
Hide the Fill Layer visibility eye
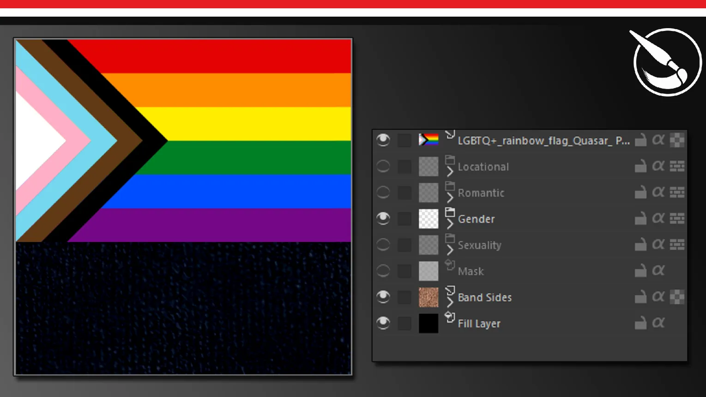[x=383, y=323]
